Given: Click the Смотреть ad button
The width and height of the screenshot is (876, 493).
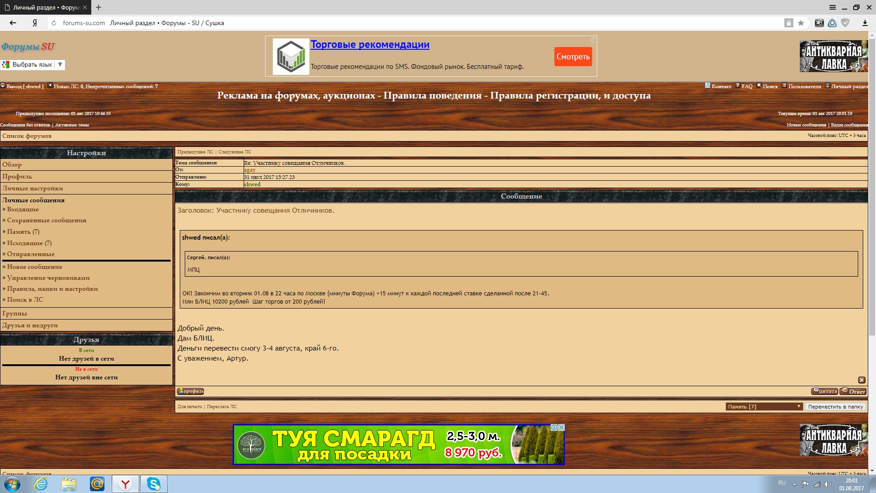Looking at the screenshot, I should coord(573,57).
